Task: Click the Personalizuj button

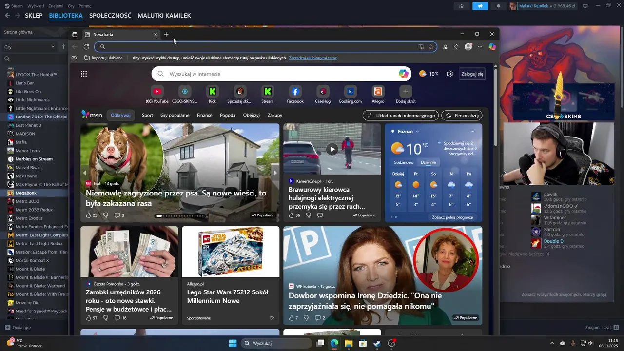Action: [462, 116]
